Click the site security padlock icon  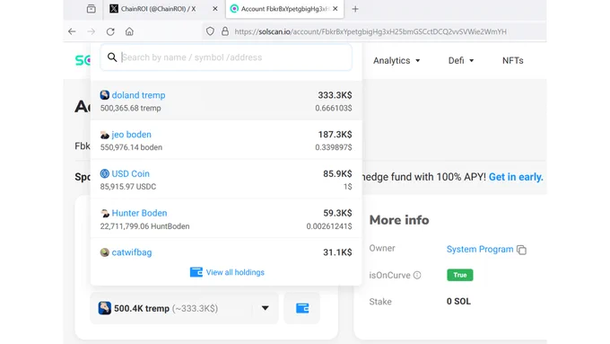pyautogui.click(x=225, y=31)
